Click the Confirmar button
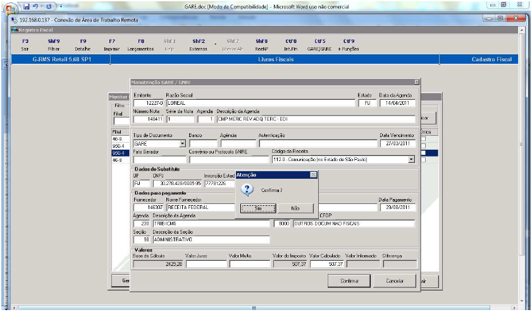This screenshot has width=532, height=312. coord(349,281)
